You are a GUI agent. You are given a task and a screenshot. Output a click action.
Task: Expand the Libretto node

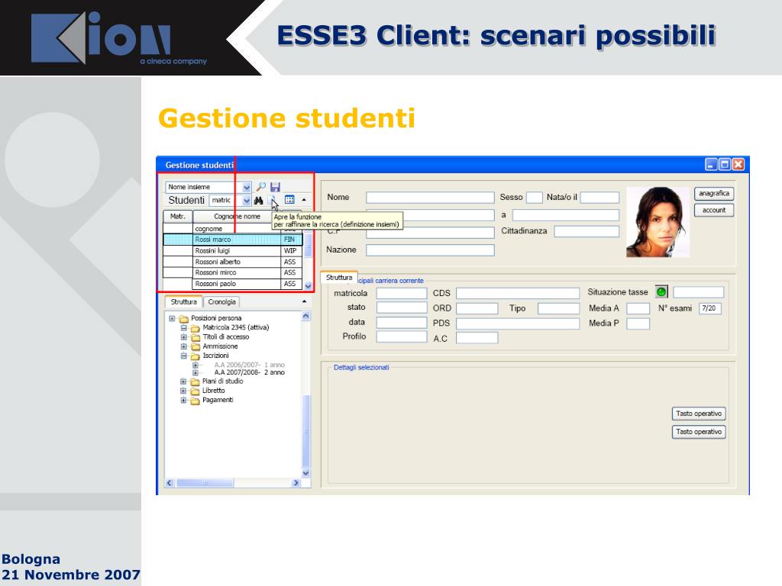coord(183,391)
